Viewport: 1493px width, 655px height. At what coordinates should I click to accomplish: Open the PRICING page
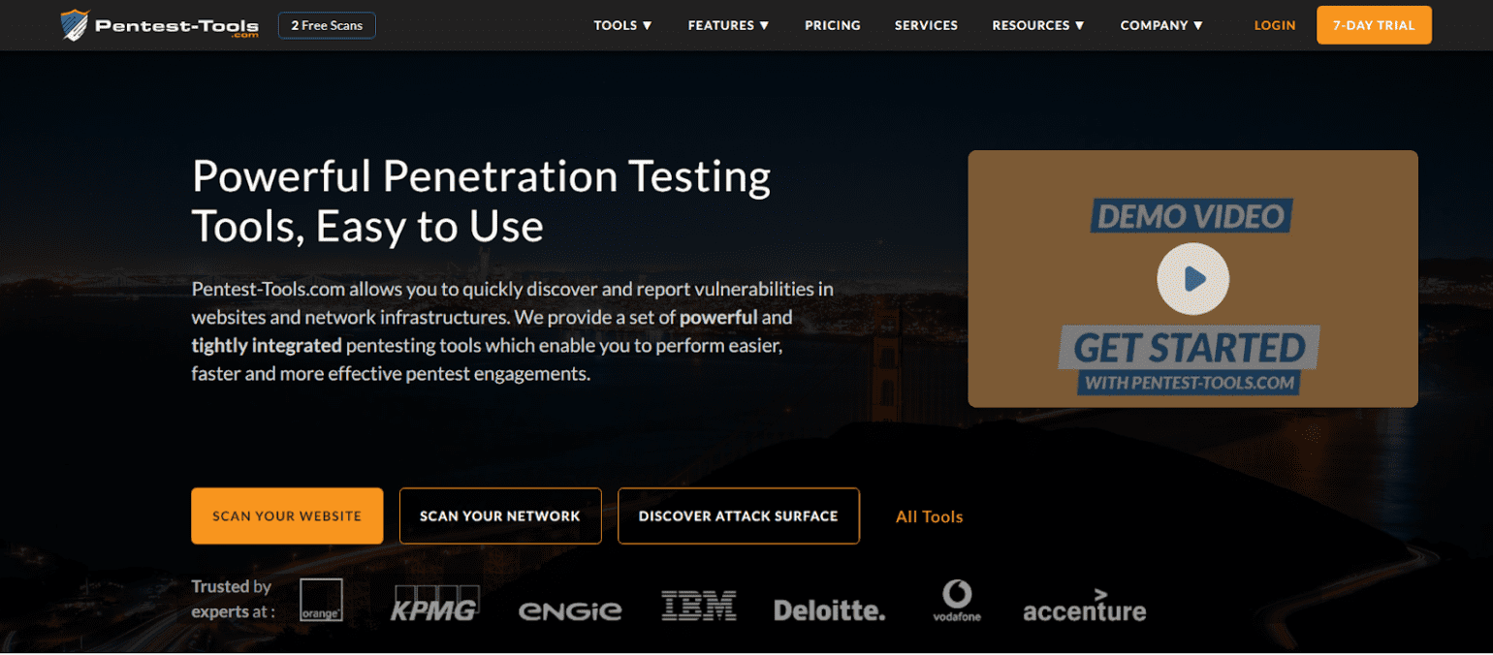click(832, 25)
